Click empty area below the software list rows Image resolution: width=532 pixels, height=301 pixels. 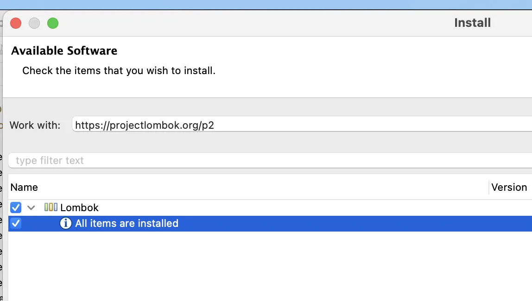[x=232, y=269]
